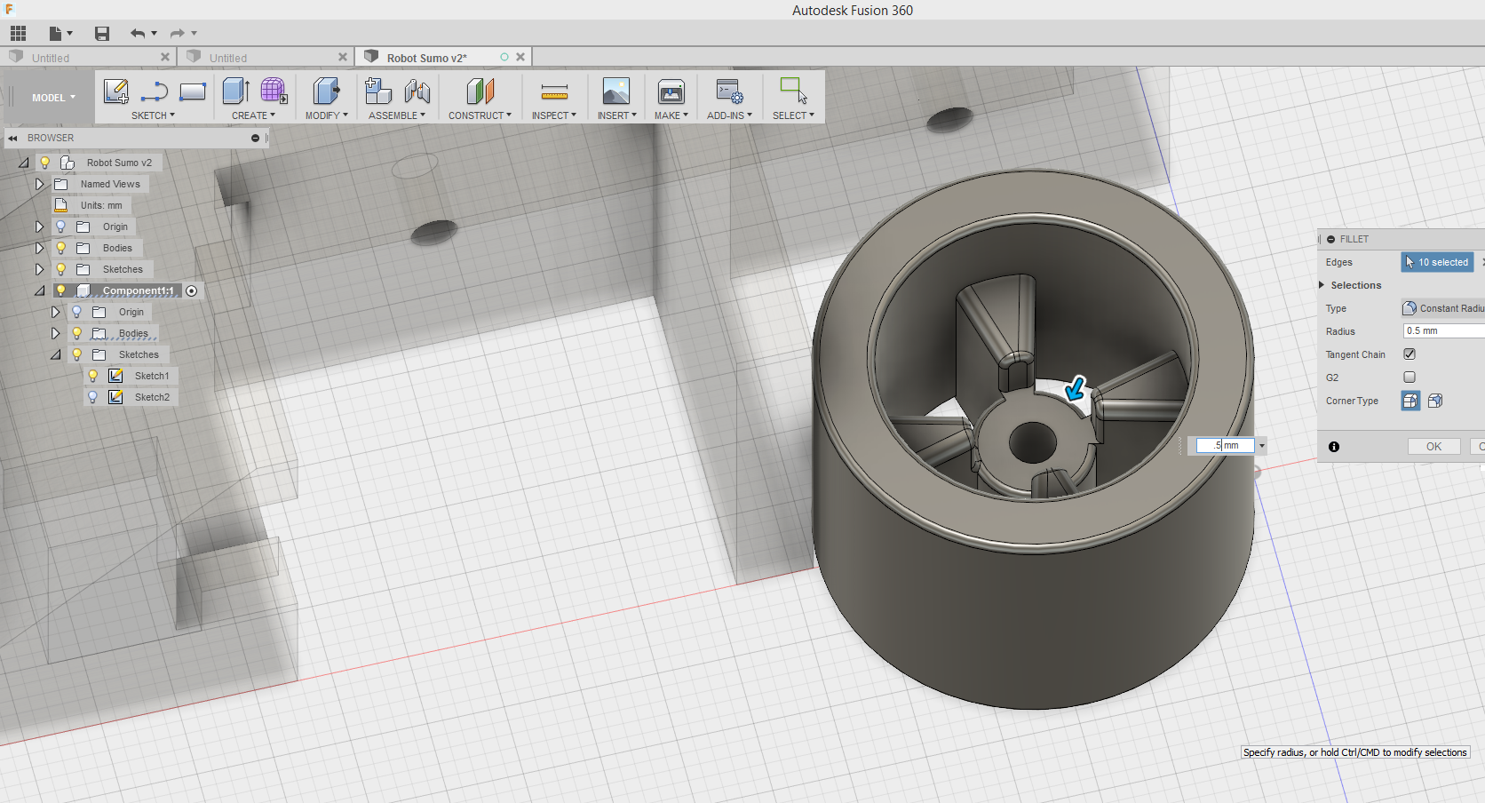Click the Radius value field in Fillet dialog
The image size is (1485, 803).
pos(1441,330)
